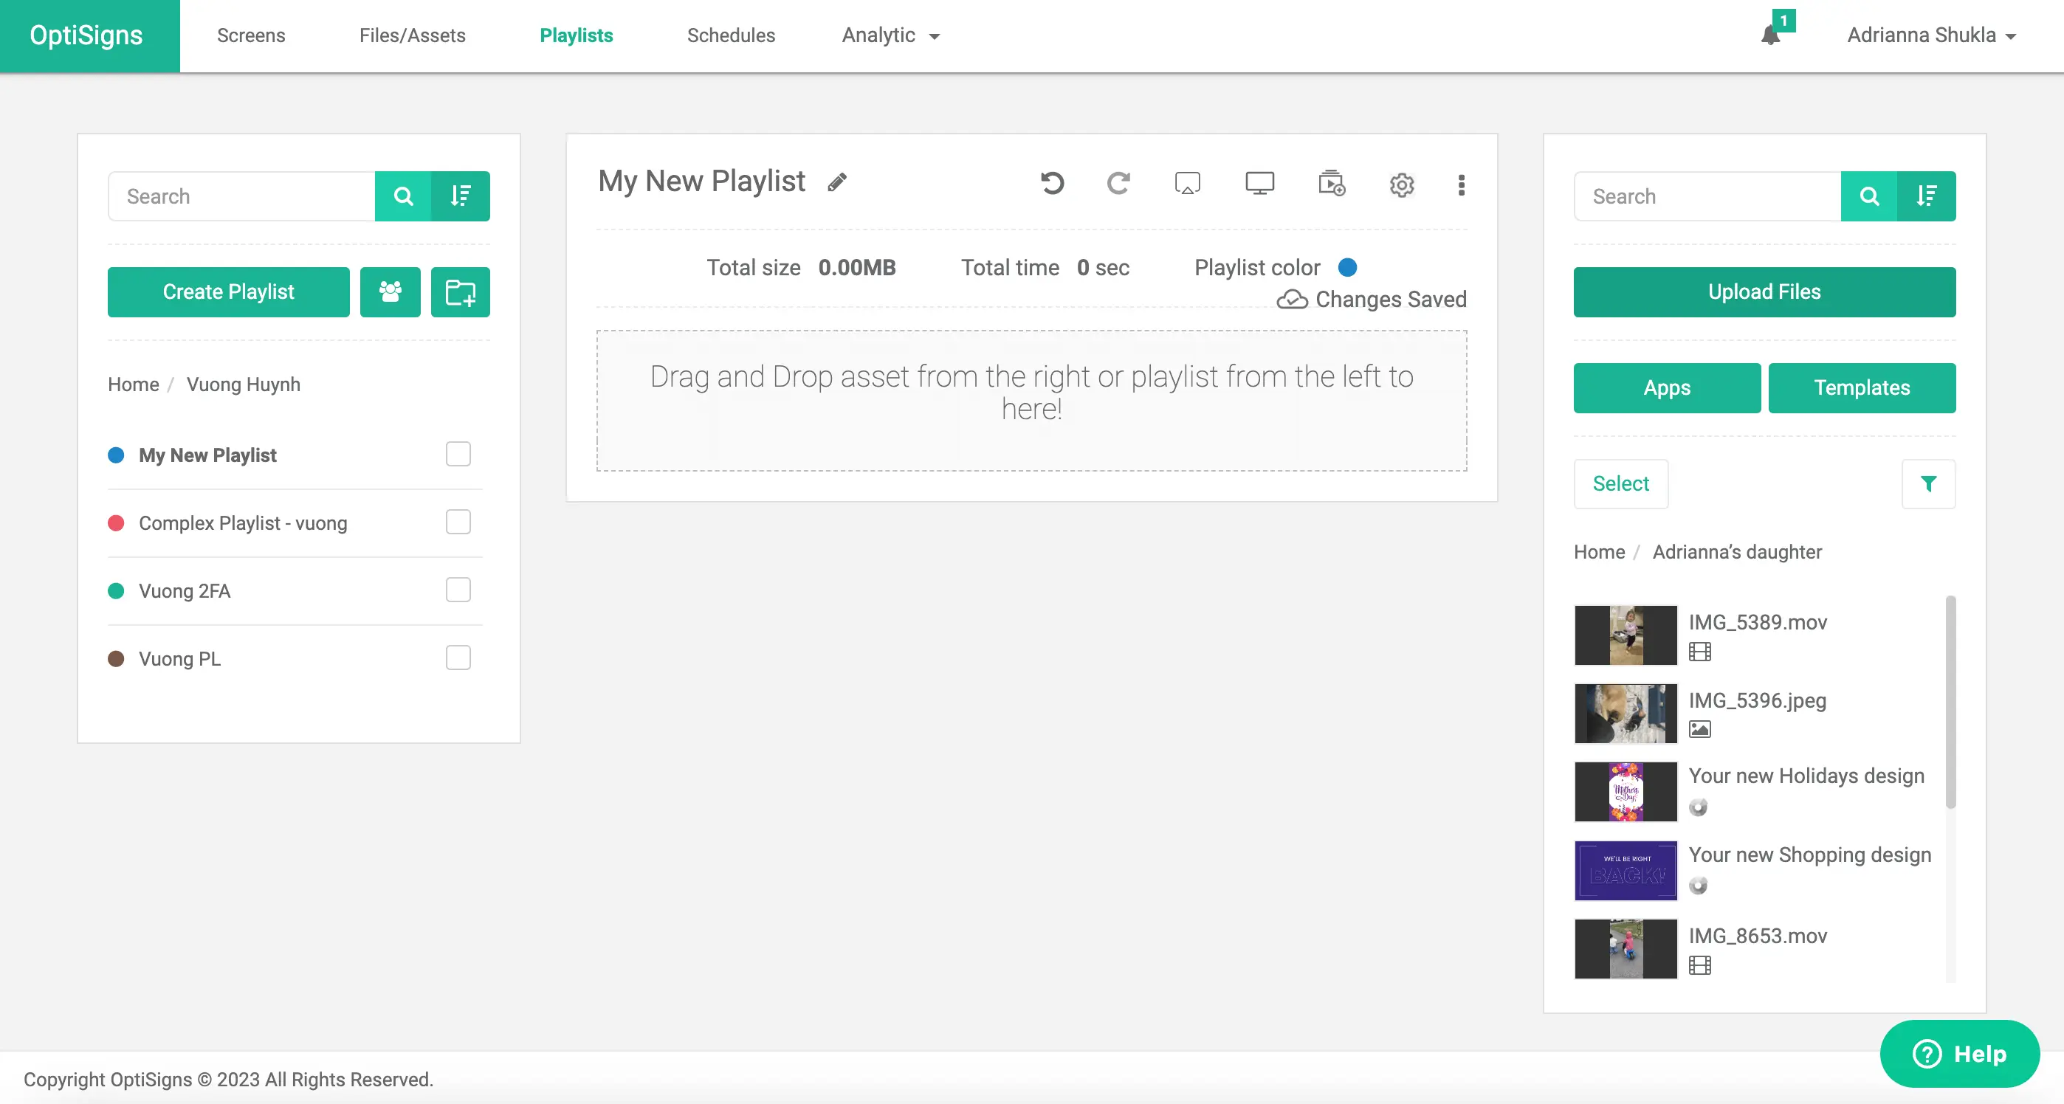
Task: Switch to the Schedules tab
Action: click(731, 35)
